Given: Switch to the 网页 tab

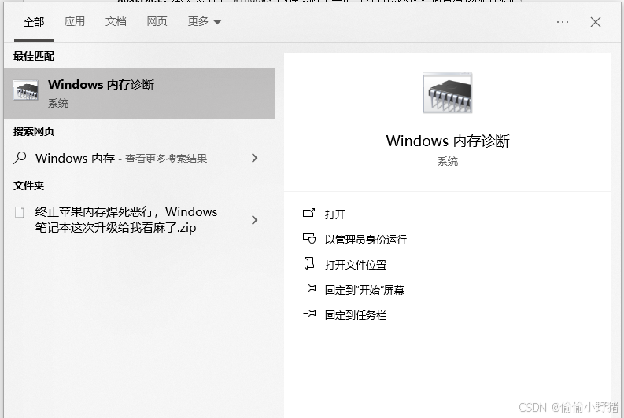Looking at the screenshot, I should [x=157, y=21].
